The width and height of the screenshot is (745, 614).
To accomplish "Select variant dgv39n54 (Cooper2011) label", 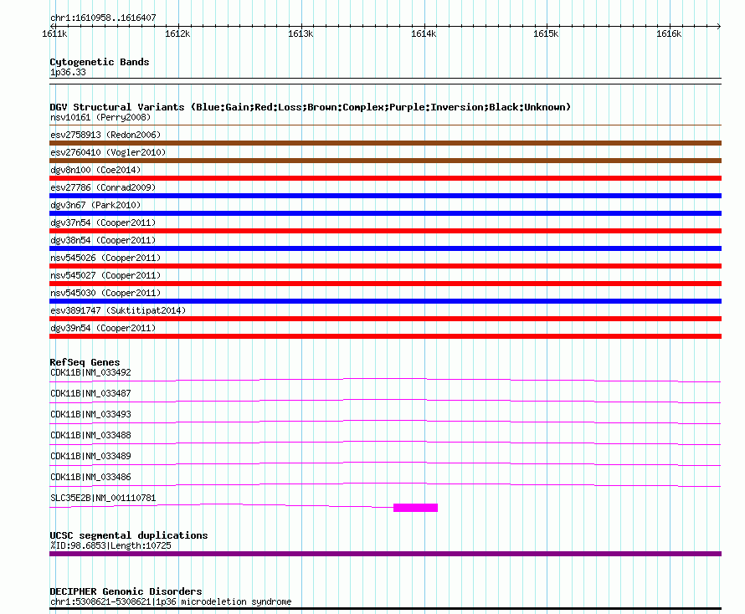I will click(x=103, y=328).
